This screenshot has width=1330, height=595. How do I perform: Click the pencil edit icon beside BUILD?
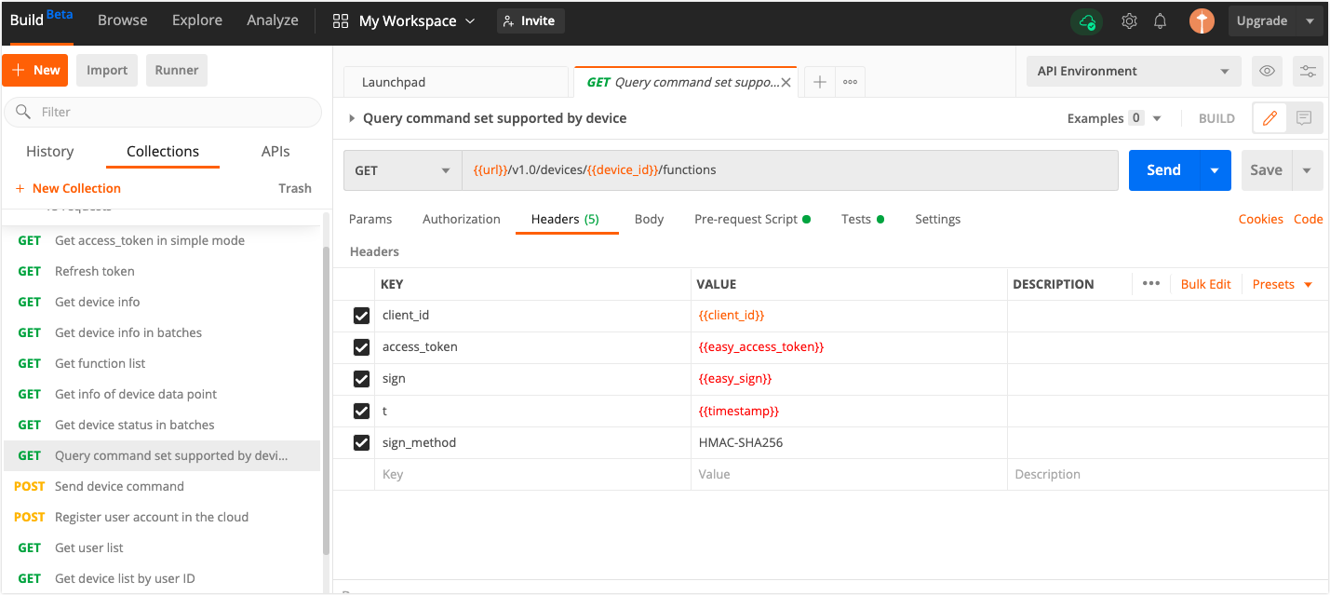click(1270, 118)
